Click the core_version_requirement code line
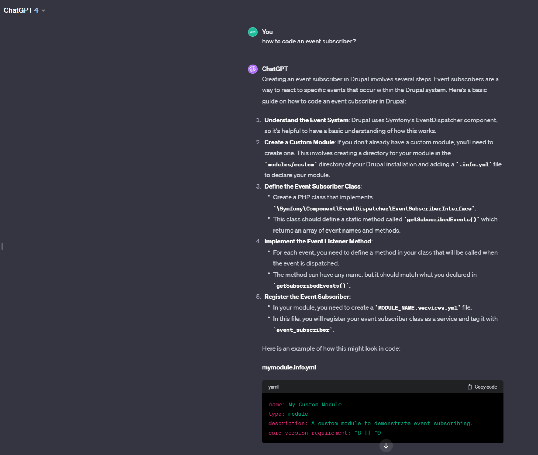 tap(324, 433)
